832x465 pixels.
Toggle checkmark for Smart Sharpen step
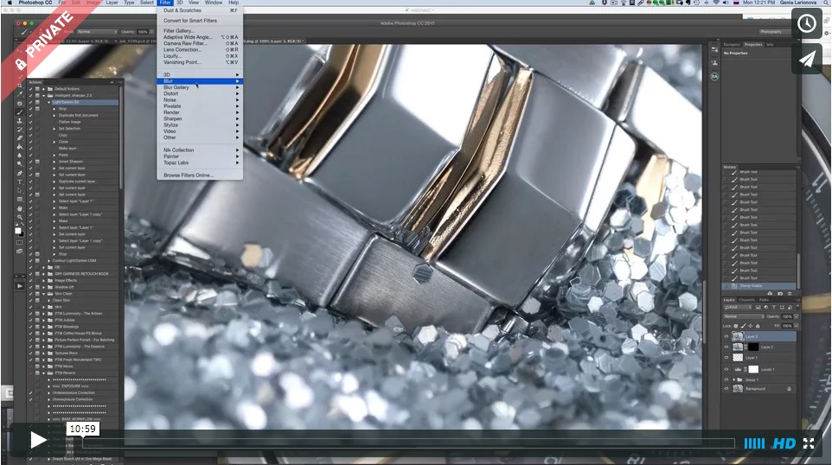pos(30,161)
